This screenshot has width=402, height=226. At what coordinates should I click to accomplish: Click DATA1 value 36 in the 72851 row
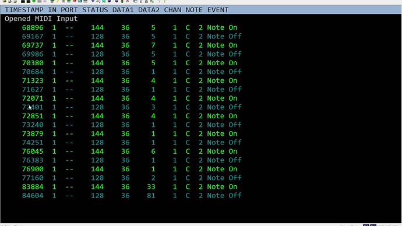pos(125,116)
